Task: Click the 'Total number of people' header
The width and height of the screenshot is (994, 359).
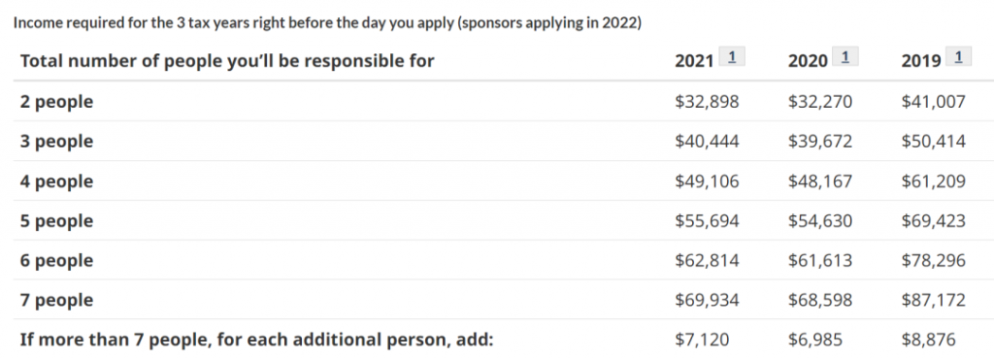Action: (227, 61)
